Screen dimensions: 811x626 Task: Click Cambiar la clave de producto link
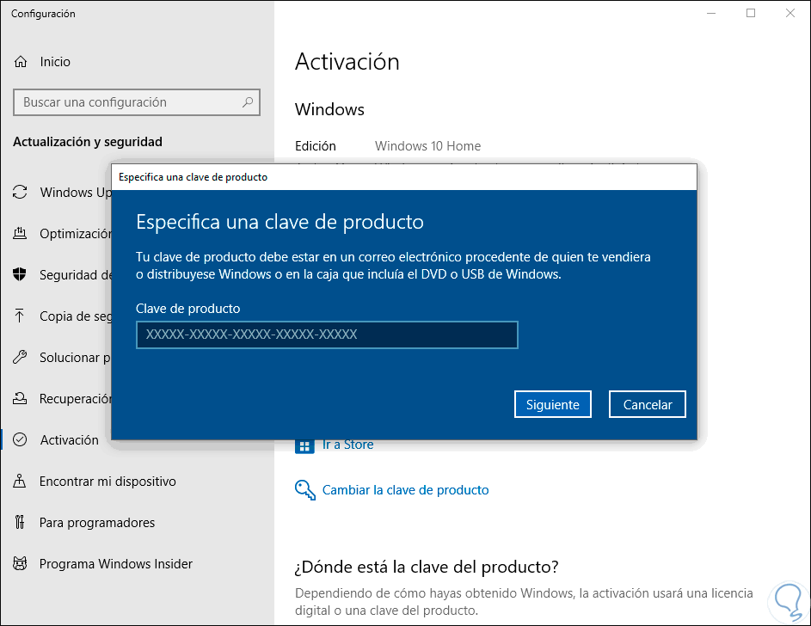(x=405, y=490)
